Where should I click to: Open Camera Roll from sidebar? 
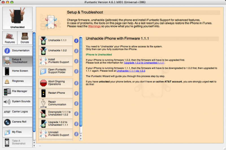click(x=17, y=122)
